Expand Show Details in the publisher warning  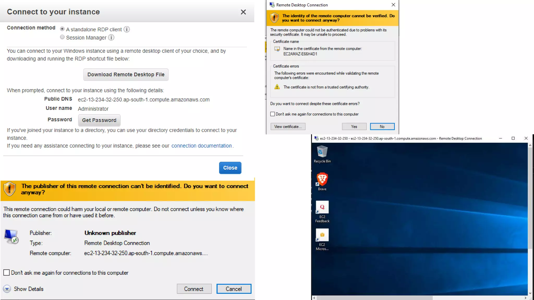(7, 289)
